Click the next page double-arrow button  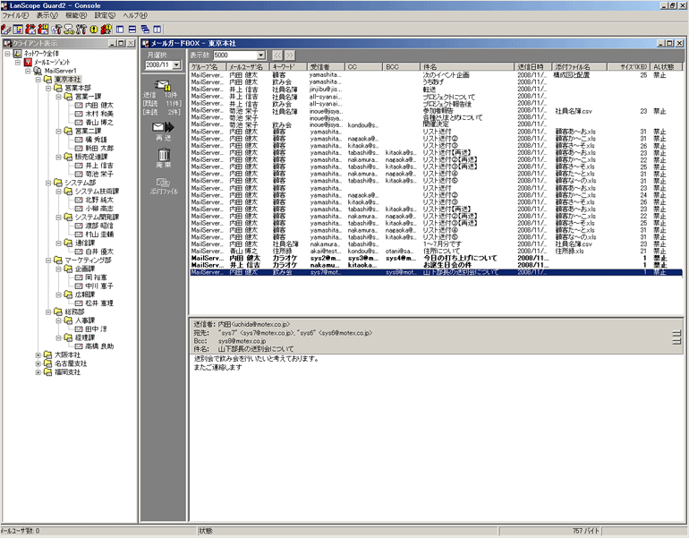290,55
